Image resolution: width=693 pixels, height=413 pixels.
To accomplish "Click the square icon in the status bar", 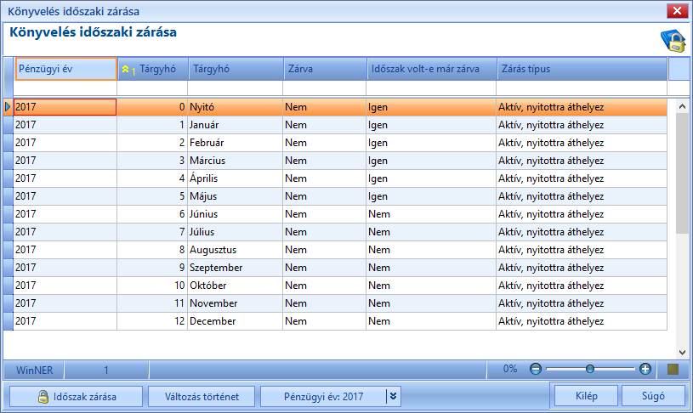I will [673, 370].
